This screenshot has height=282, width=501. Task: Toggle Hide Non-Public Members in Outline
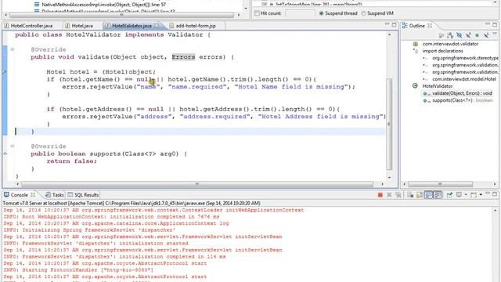click(x=477, y=35)
